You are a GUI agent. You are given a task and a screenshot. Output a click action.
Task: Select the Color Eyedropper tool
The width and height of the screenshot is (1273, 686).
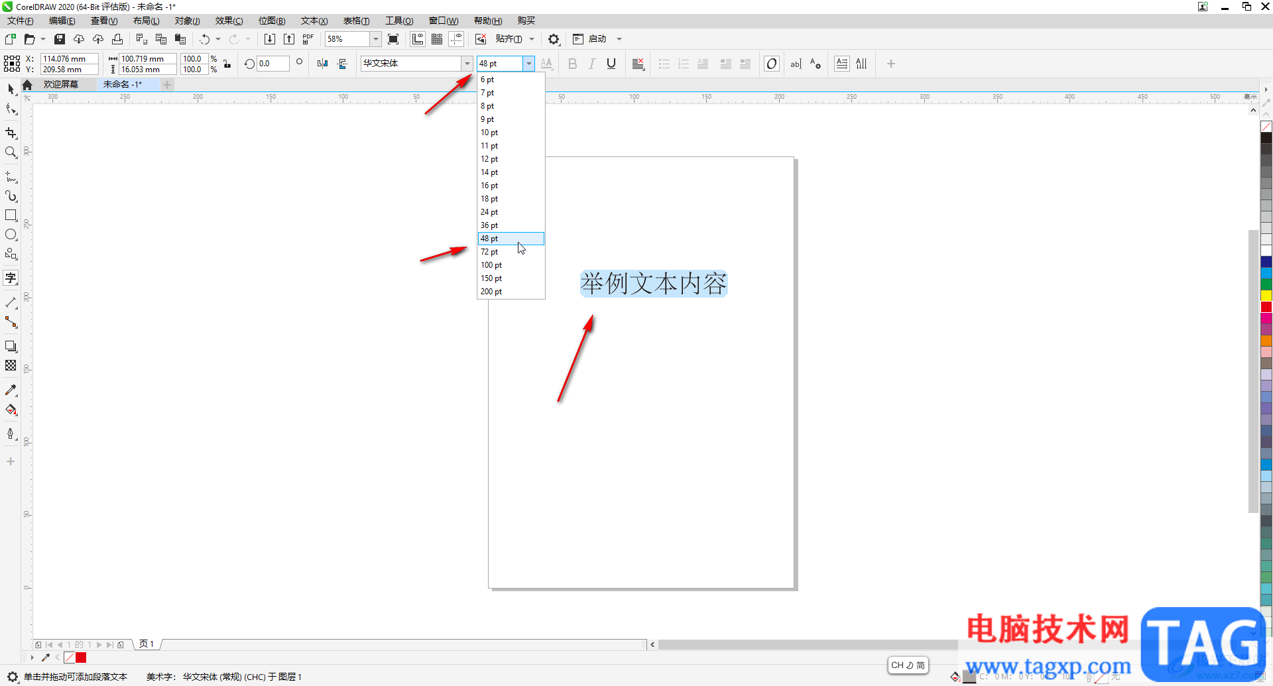coord(11,390)
